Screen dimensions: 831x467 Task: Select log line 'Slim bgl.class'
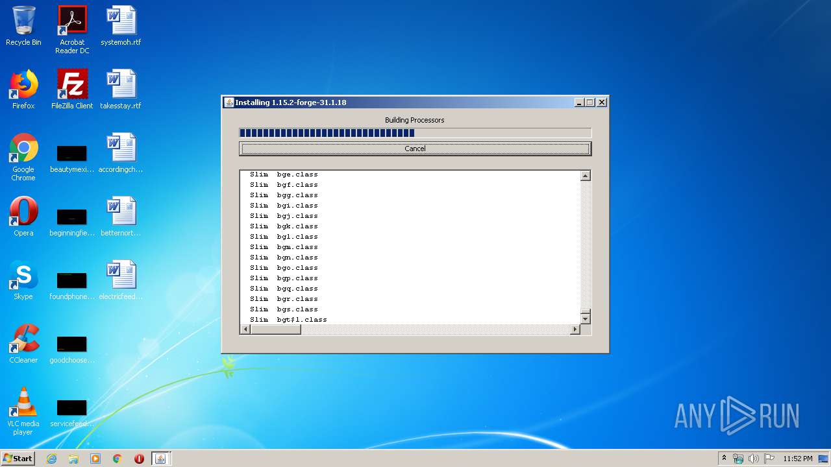click(x=284, y=237)
